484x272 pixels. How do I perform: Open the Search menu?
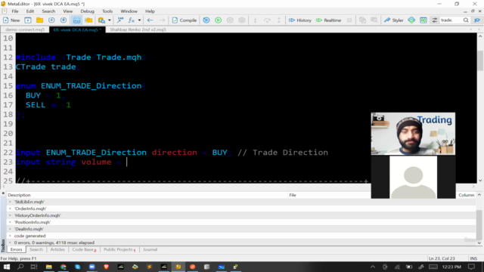(x=48, y=11)
